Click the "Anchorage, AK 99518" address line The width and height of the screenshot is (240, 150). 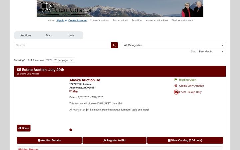[82, 88]
